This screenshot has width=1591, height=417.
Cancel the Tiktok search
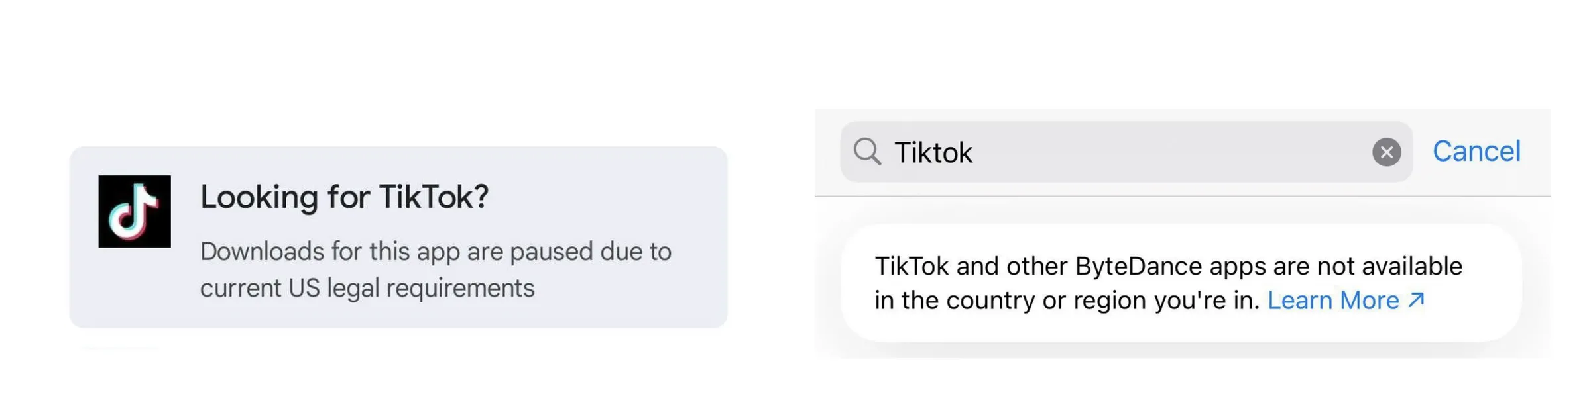pos(1476,151)
